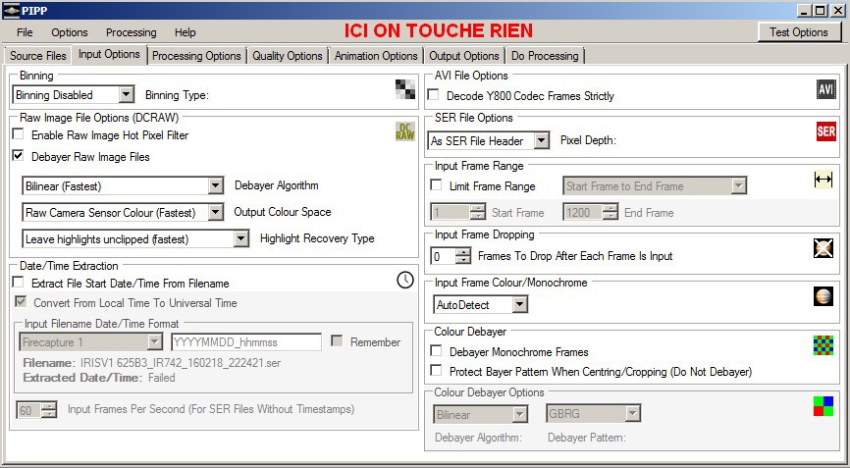Check the Limit Frame Range option

(x=436, y=185)
